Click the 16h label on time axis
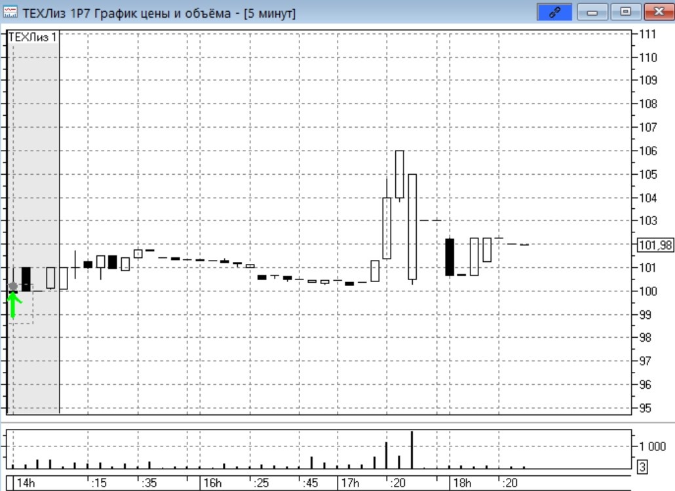The width and height of the screenshot is (675, 491). tap(212, 483)
